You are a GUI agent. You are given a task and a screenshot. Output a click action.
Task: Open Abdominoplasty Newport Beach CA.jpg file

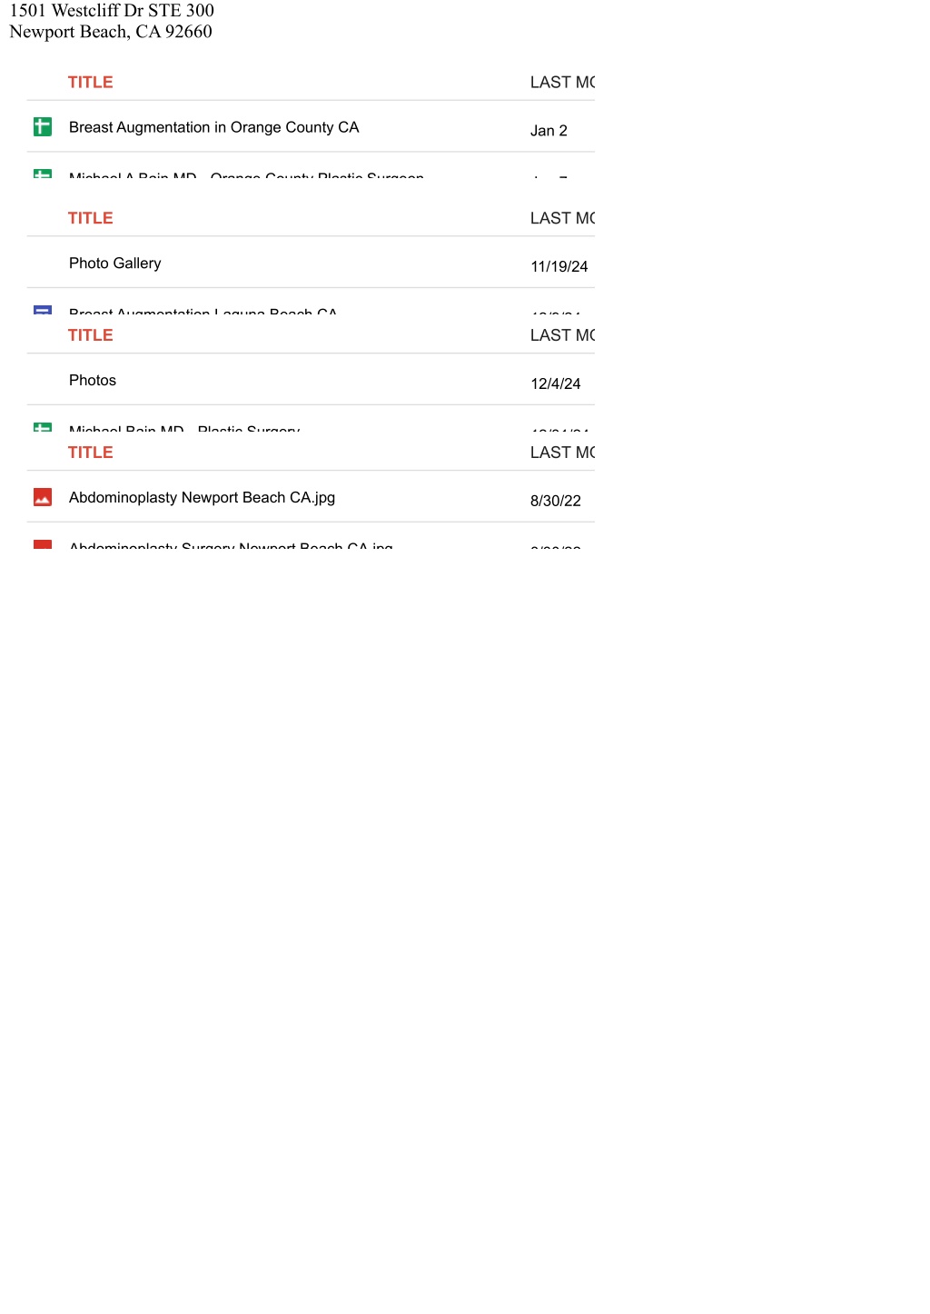click(x=202, y=497)
